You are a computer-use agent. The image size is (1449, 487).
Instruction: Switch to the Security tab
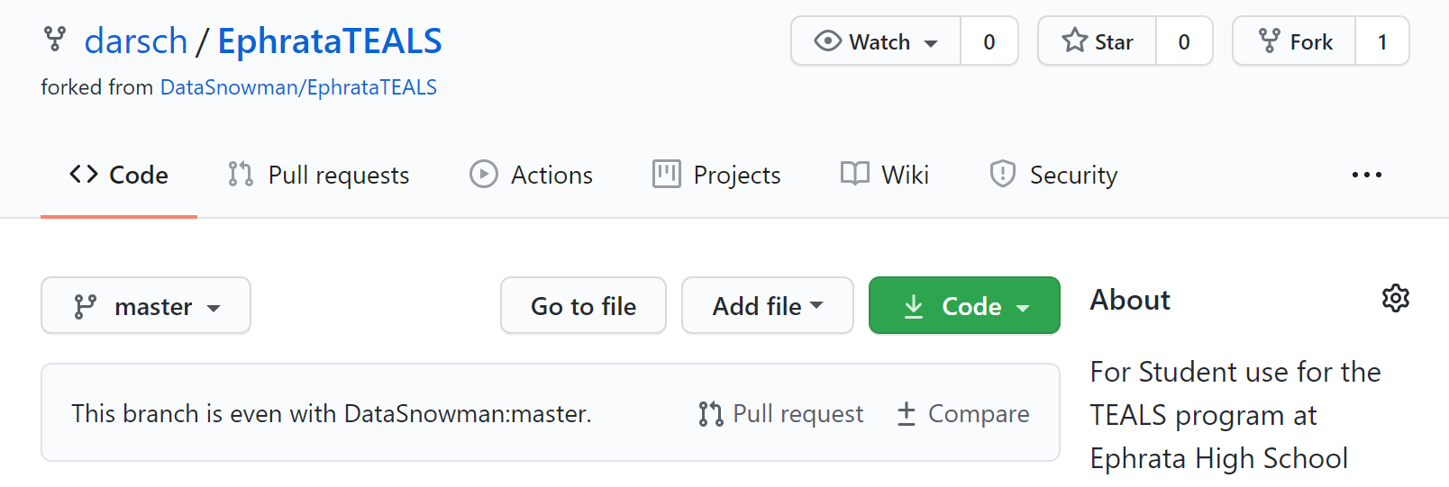point(1054,175)
